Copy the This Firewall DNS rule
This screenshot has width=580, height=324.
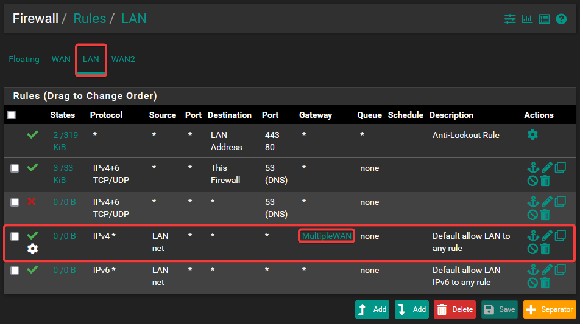tap(561, 167)
